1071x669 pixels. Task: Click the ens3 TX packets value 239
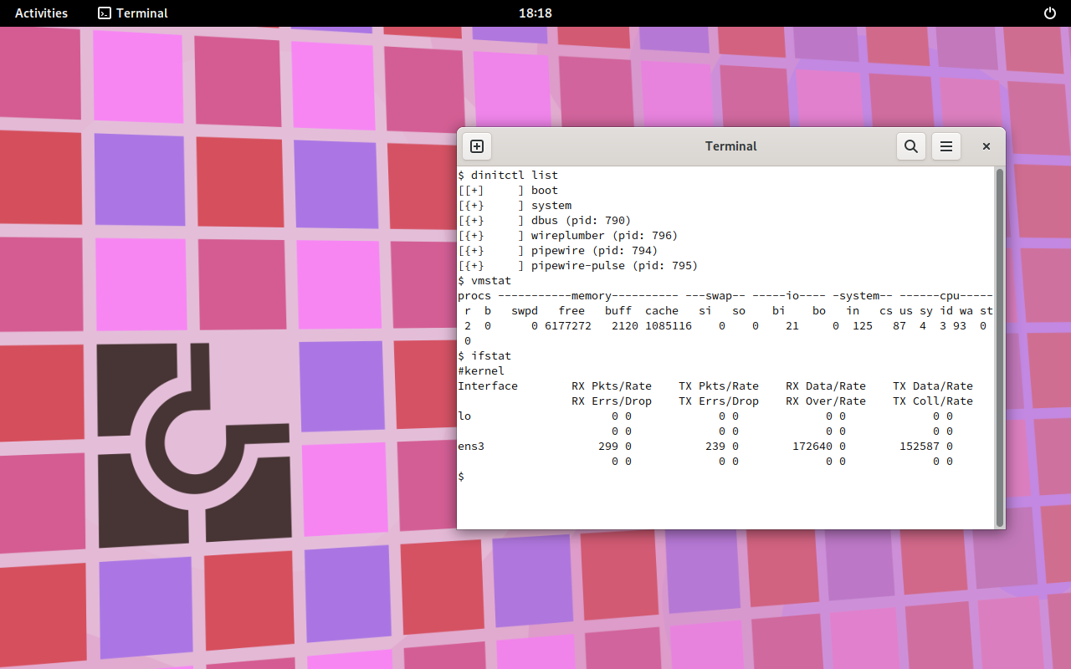[715, 447]
